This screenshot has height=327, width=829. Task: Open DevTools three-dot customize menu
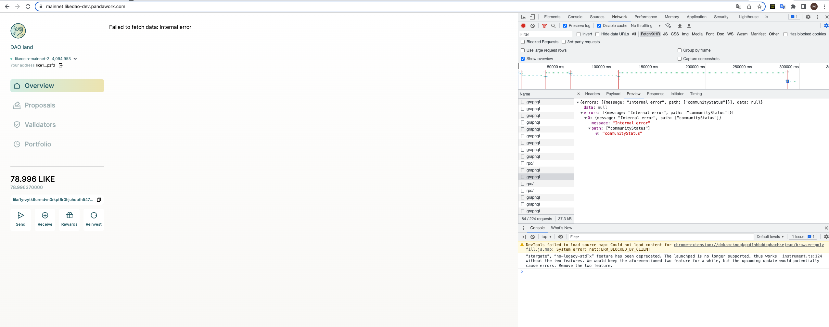coord(817,17)
